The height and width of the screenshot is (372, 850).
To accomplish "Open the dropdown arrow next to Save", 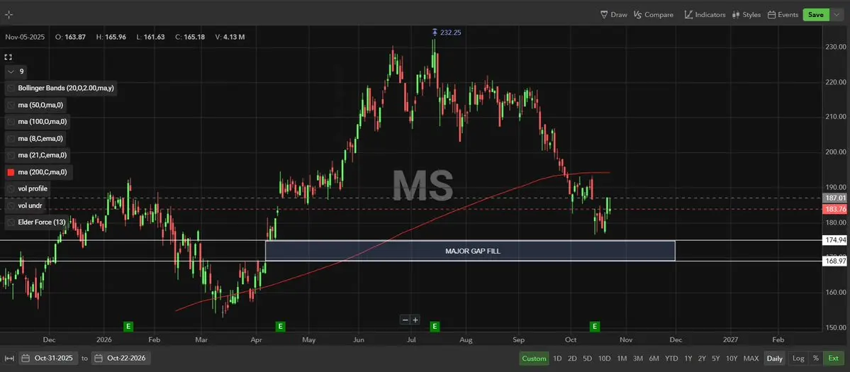I will pyautogui.click(x=835, y=15).
